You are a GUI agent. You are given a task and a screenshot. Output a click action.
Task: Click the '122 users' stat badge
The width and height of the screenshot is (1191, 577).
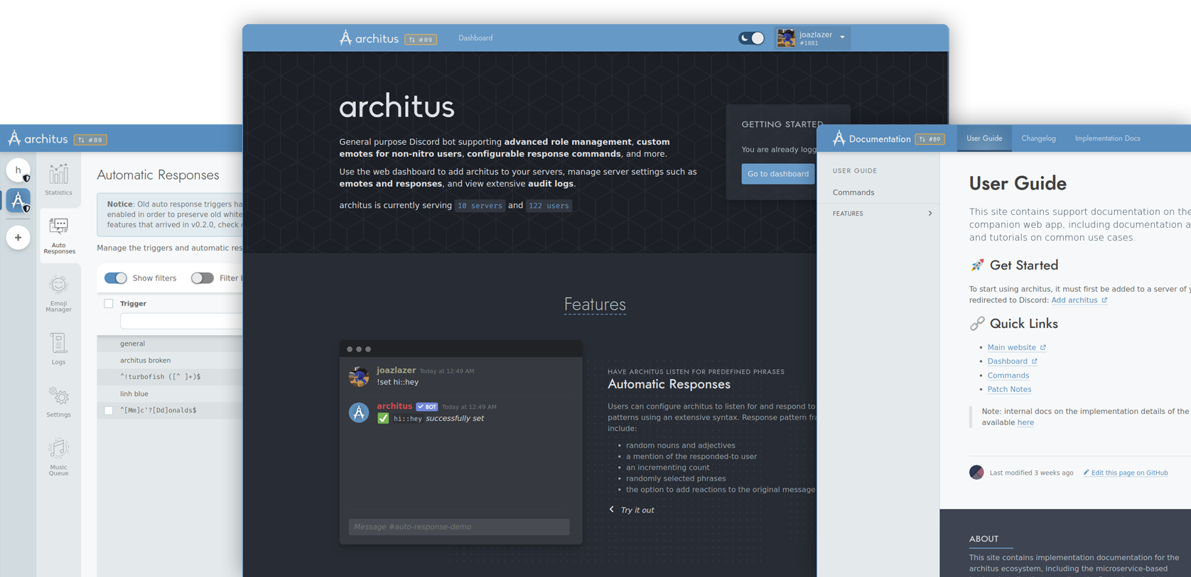549,206
